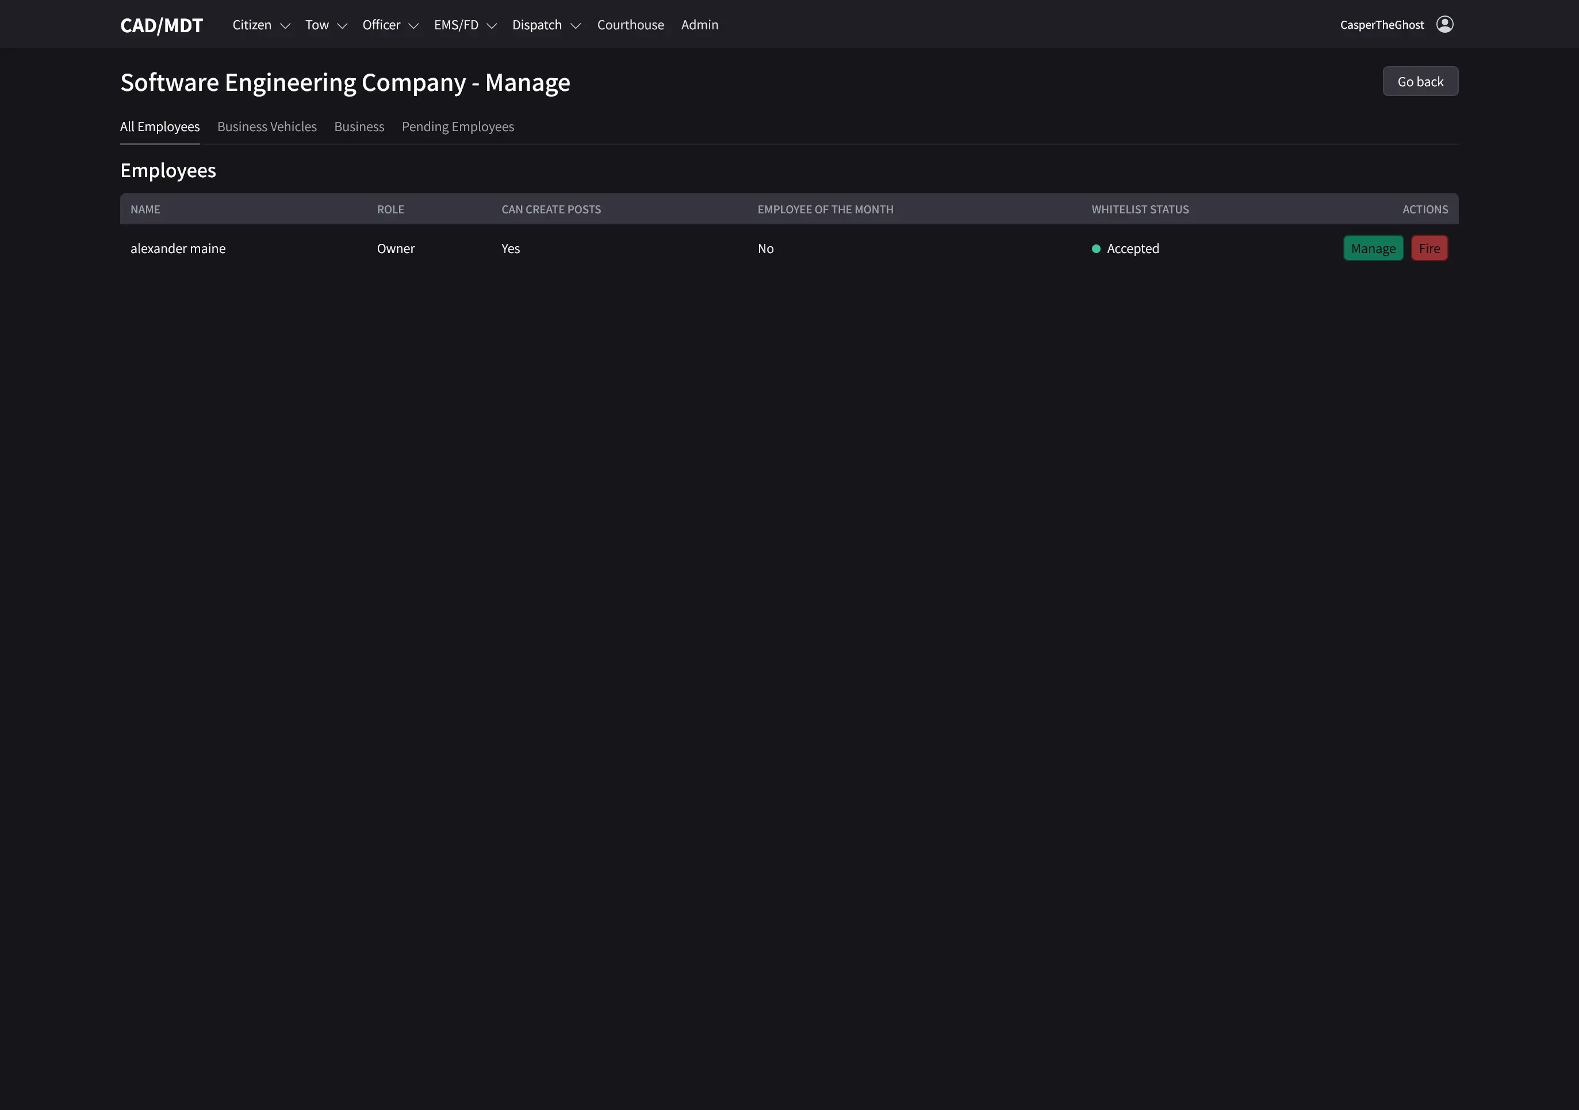Select the All Employees tab
This screenshot has height=1110, width=1579.
[159, 127]
